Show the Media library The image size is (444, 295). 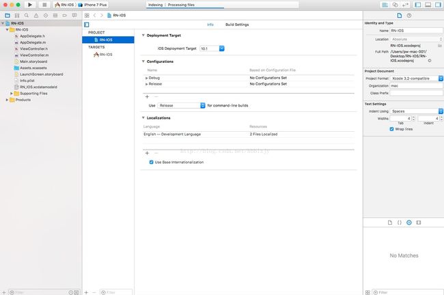pyautogui.click(x=419, y=223)
